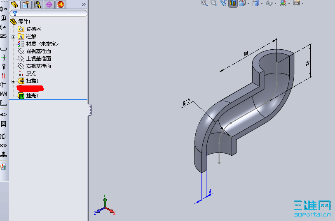Viewport: 335px width, 221px height.
Task: Open the Display Style dropdown arrow
Action: [x=262, y=3]
